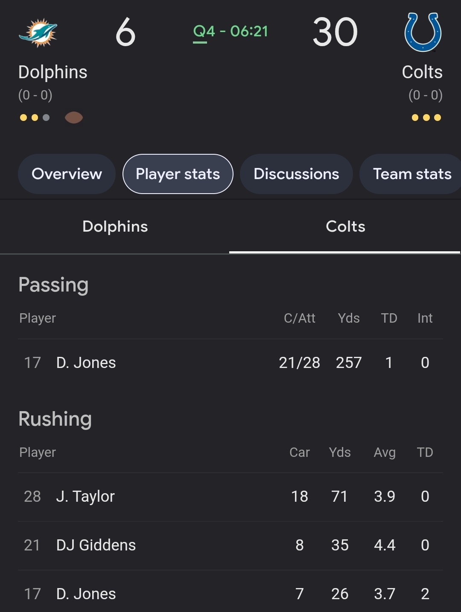Select DJ Giddens rushing row
Screen dimensions: 461x612
pos(230,545)
